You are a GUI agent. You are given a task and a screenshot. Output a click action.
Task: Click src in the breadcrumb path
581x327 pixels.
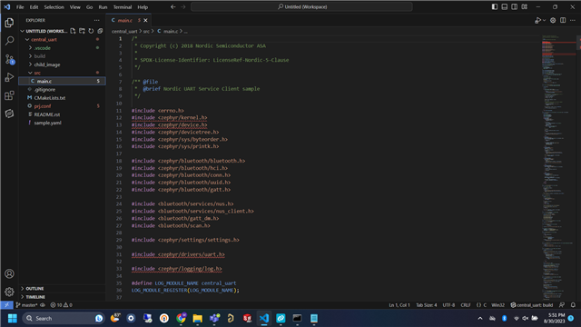click(146, 31)
